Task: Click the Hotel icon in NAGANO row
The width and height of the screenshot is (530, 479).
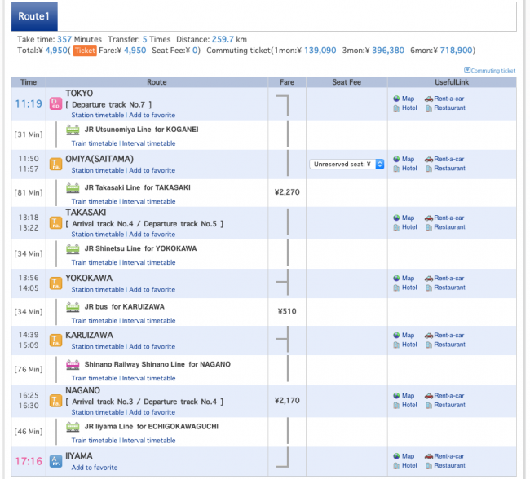Action: click(x=396, y=406)
